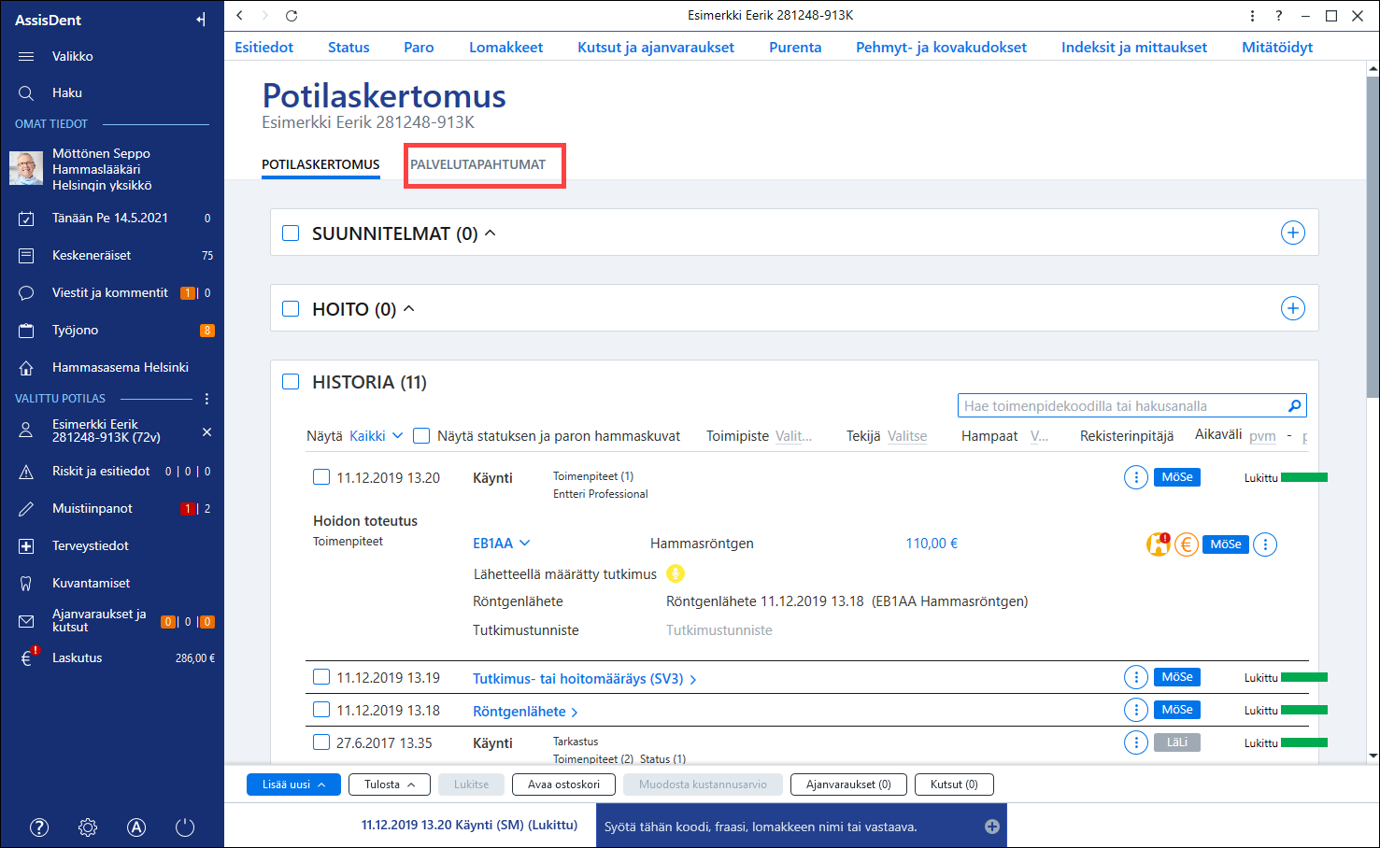Check the 11.12.2019 13.20 Käynti row checkbox

tap(321, 477)
